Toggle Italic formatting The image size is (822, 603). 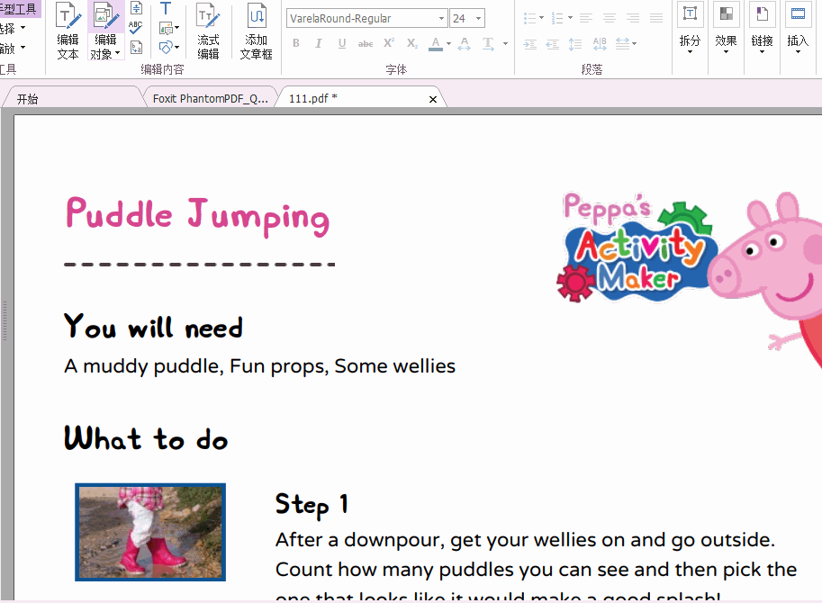(318, 43)
